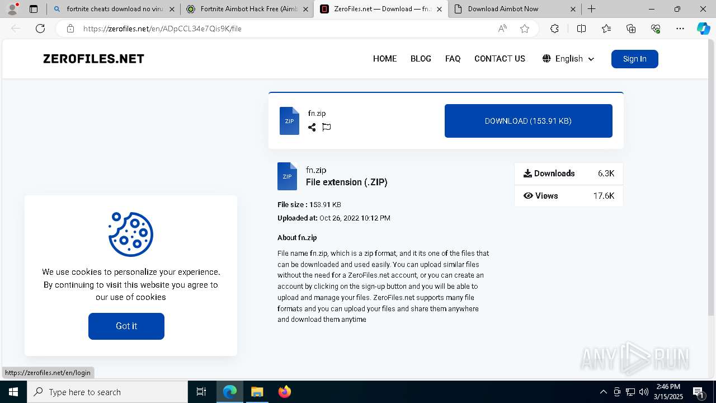The height and width of the screenshot is (403, 716).
Task: Open File Explorer taskbar icon
Action: [257, 392]
